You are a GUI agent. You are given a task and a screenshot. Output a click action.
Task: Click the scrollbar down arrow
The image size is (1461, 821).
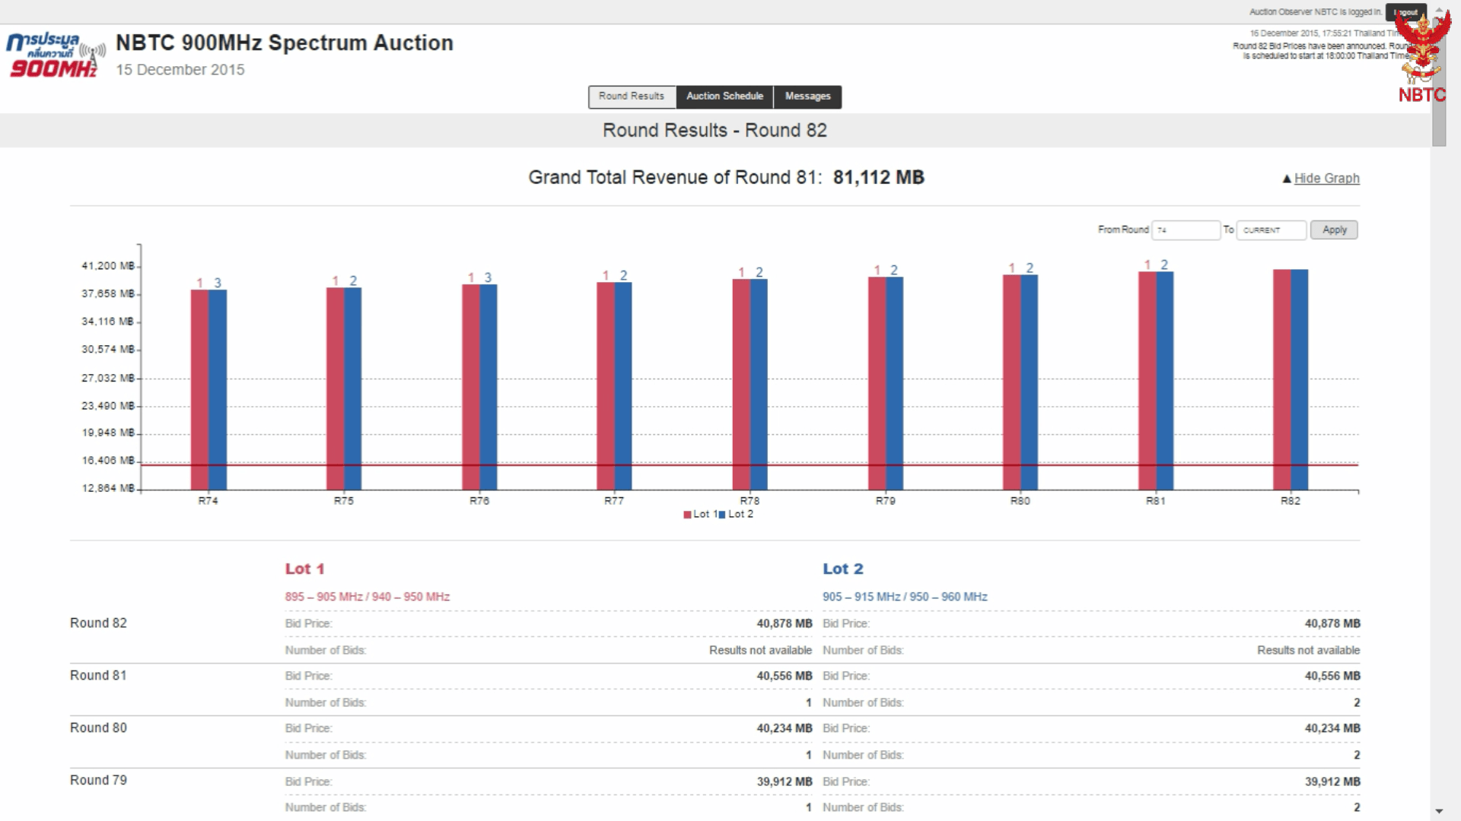[1438, 811]
